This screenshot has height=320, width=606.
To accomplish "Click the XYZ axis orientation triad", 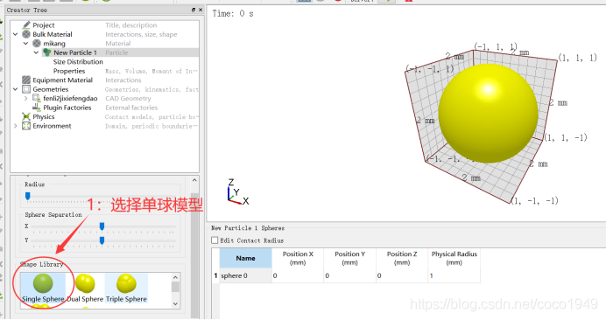I will coord(237,192).
